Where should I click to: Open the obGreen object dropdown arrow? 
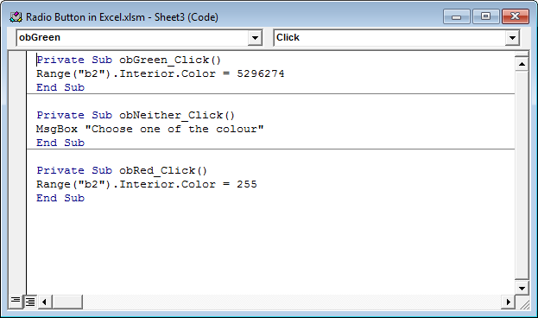255,37
